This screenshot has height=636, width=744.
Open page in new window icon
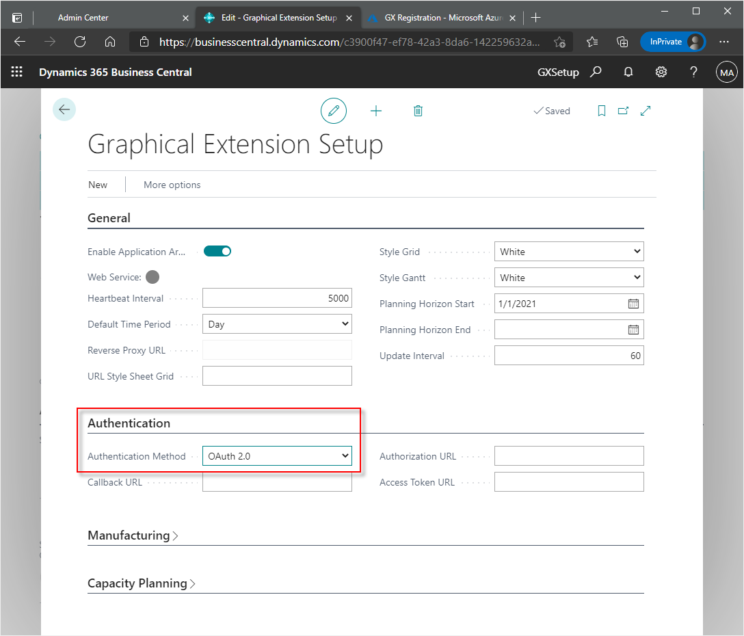[x=623, y=111]
